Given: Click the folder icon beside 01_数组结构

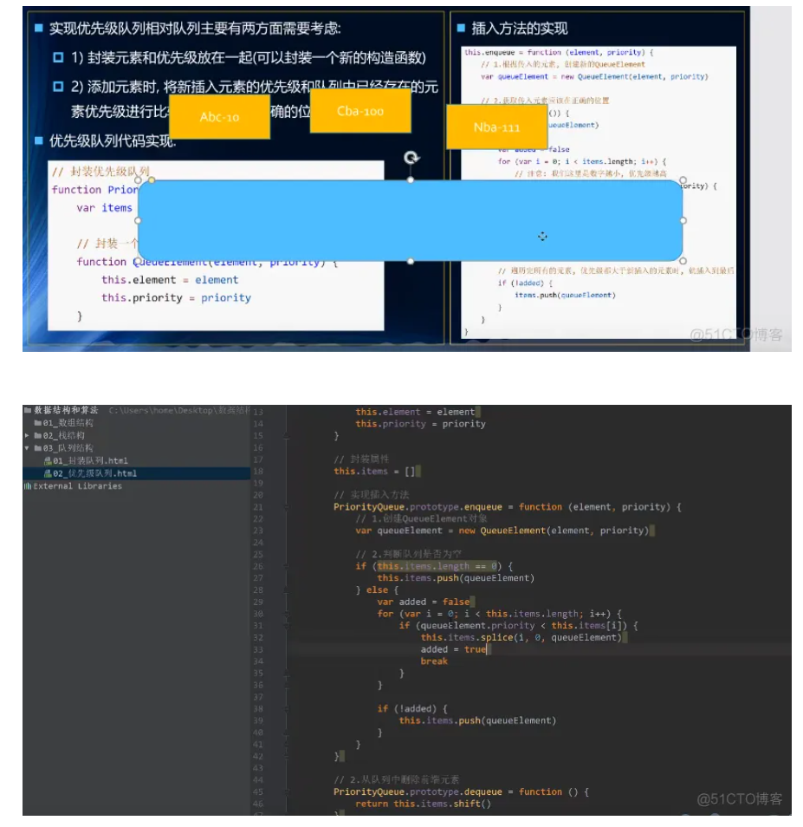Looking at the screenshot, I should [x=38, y=422].
